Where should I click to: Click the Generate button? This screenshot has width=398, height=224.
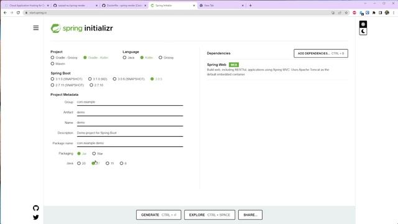pos(159,215)
